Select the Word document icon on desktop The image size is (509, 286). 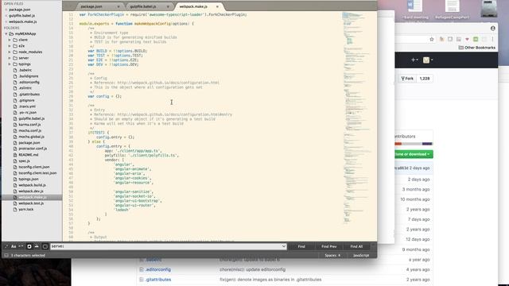point(414,6)
